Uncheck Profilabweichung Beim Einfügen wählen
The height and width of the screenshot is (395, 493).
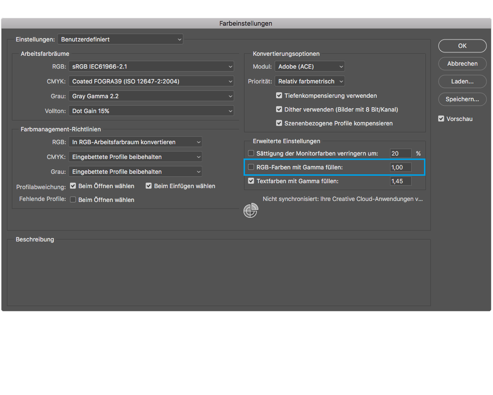pos(149,186)
